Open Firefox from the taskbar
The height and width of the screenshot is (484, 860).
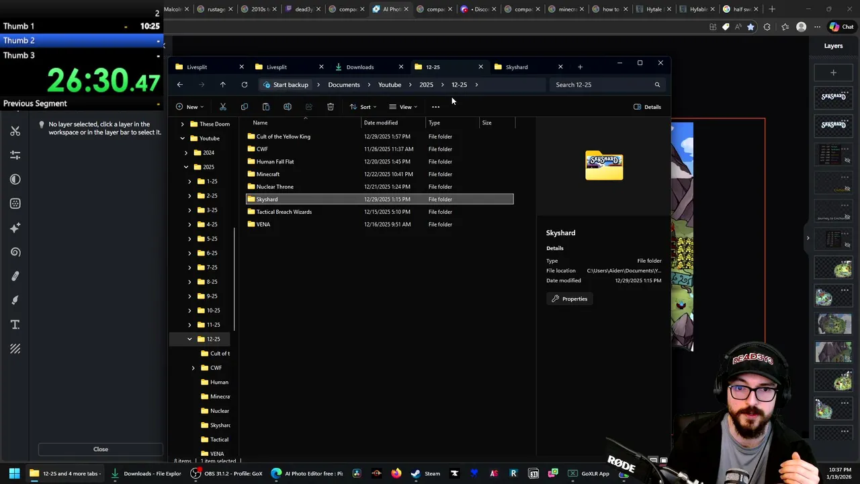tap(396, 473)
